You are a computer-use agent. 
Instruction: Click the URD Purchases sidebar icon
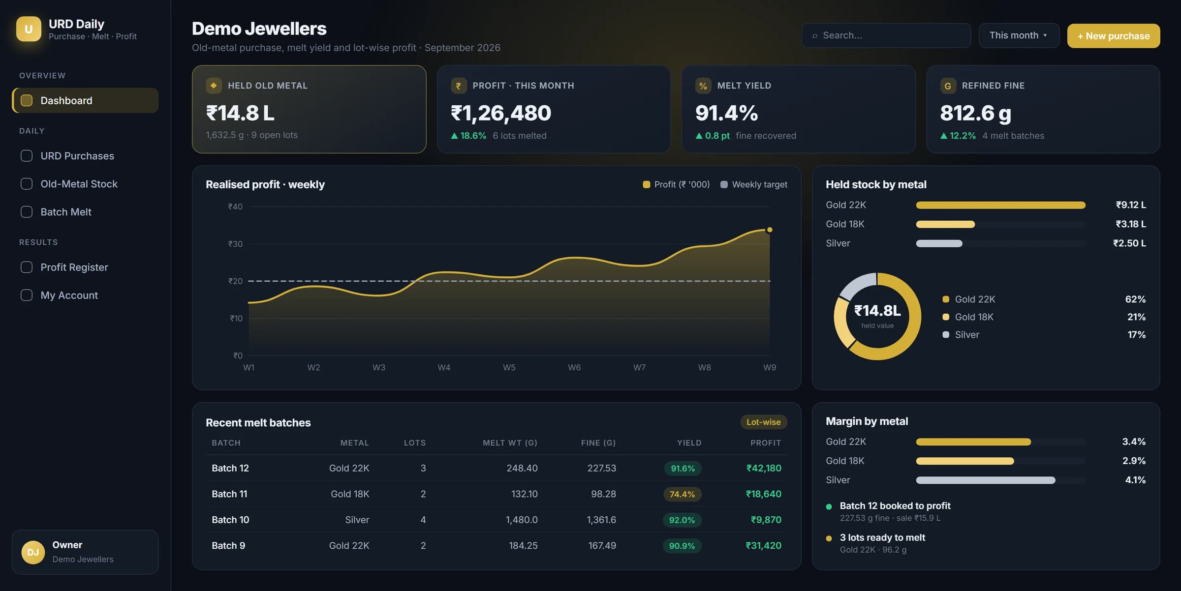pyautogui.click(x=27, y=156)
